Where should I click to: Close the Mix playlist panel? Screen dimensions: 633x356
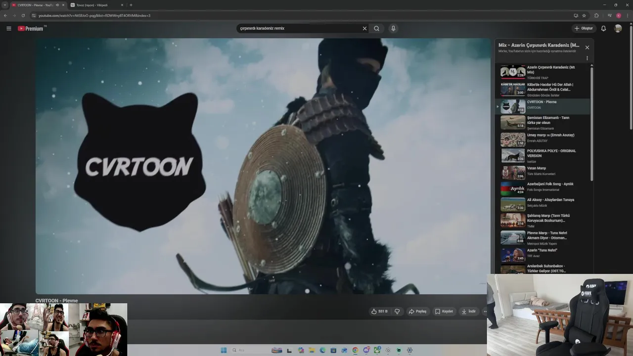(587, 47)
